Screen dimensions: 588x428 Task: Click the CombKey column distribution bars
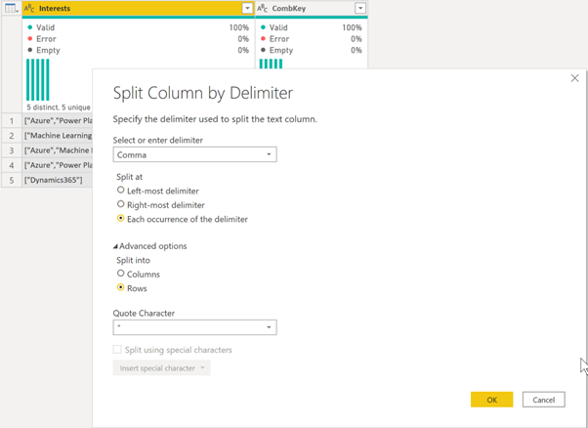tap(271, 64)
